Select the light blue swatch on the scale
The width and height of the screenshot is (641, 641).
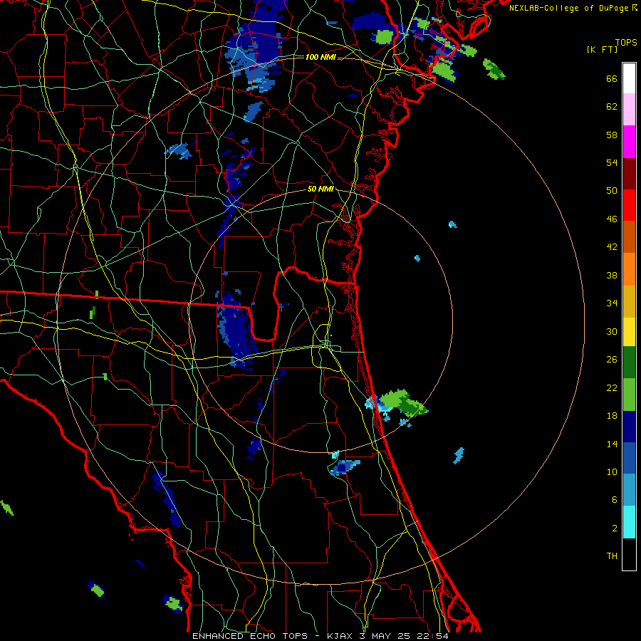(x=629, y=490)
